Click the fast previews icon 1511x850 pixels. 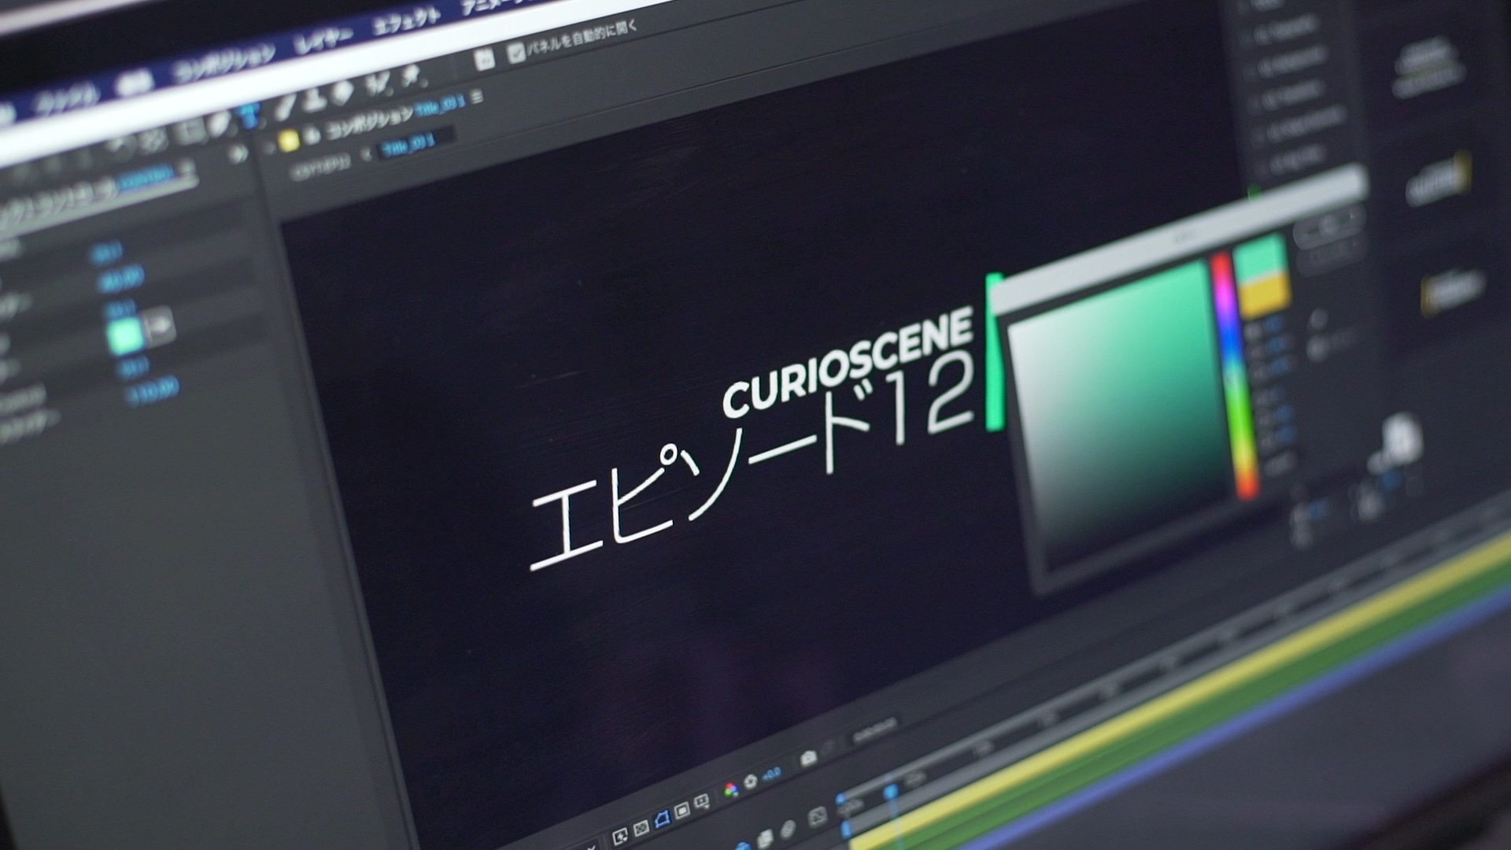[620, 836]
